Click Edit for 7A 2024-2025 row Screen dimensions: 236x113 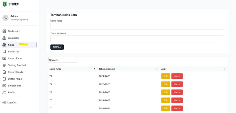tap(165, 76)
